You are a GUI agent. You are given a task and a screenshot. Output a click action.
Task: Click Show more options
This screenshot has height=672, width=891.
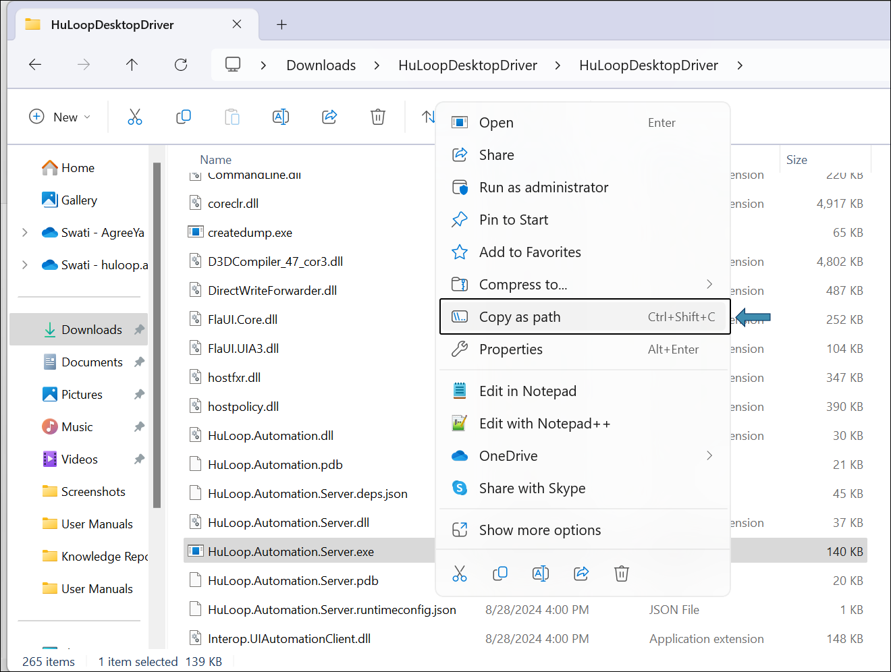tap(584, 530)
